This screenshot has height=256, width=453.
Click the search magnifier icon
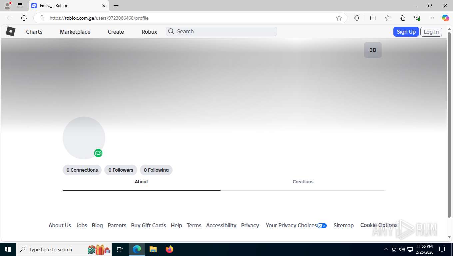coord(171,31)
